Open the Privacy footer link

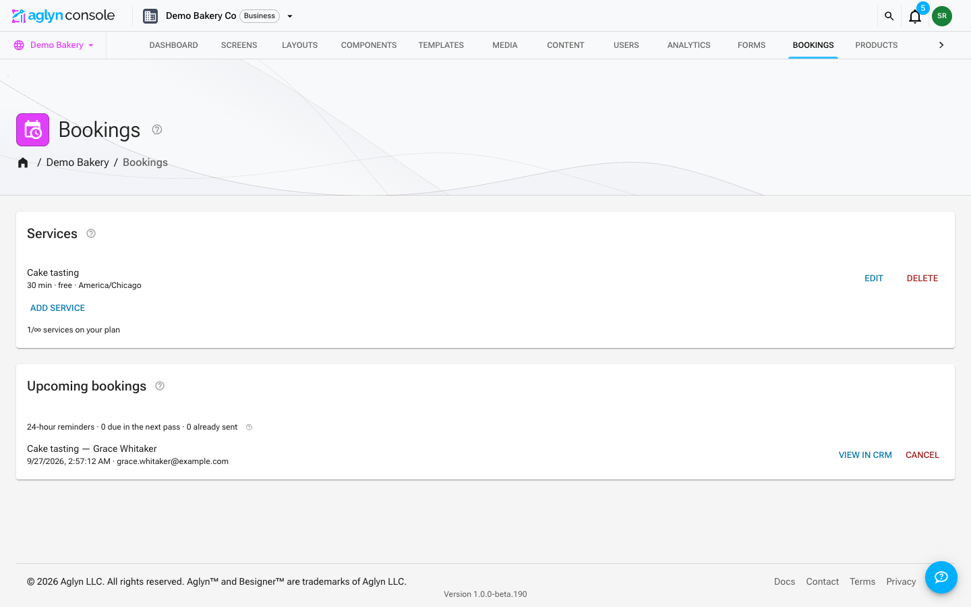point(901,581)
